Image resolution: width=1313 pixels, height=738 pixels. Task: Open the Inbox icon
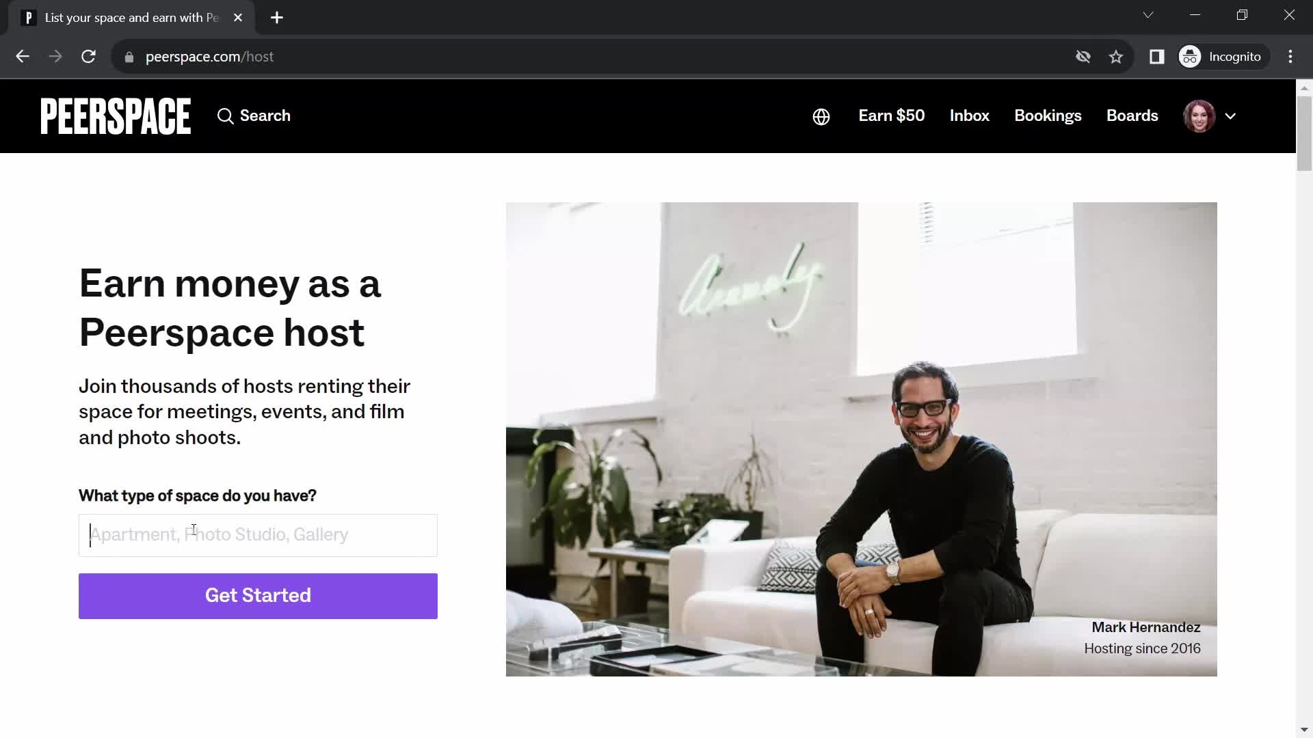970,115
